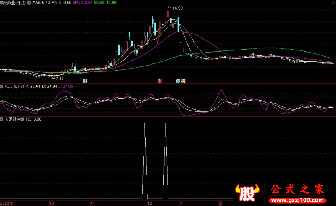Image resolution: width=336 pixels, height=206 pixels.
Task: Open the 大阴线突破 indicator dropdown arrow
Action: 2,119
